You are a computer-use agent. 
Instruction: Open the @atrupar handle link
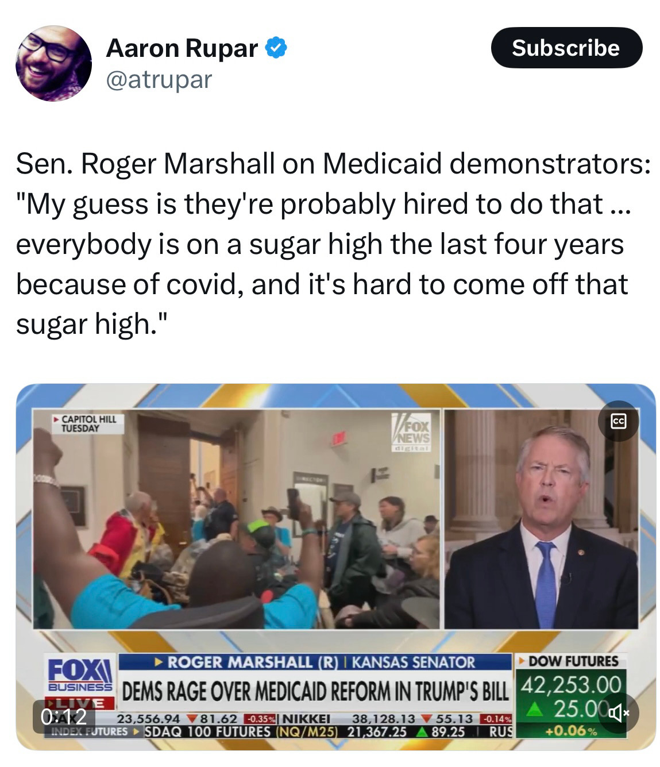pos(159,79)
